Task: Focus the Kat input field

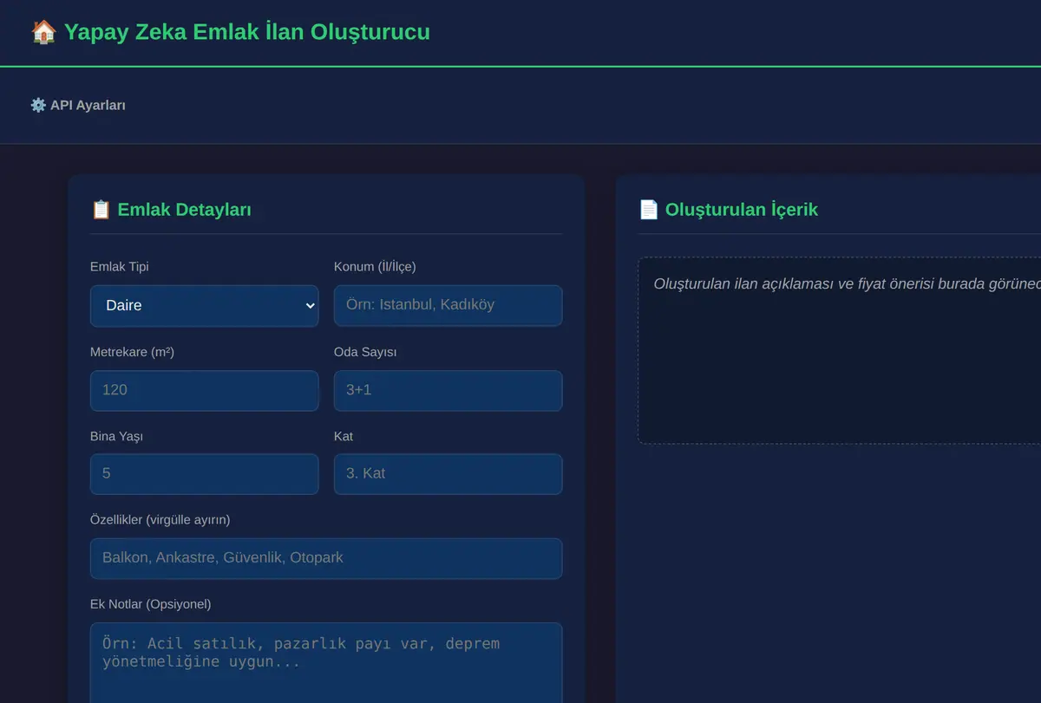Action: pos(448,474)
